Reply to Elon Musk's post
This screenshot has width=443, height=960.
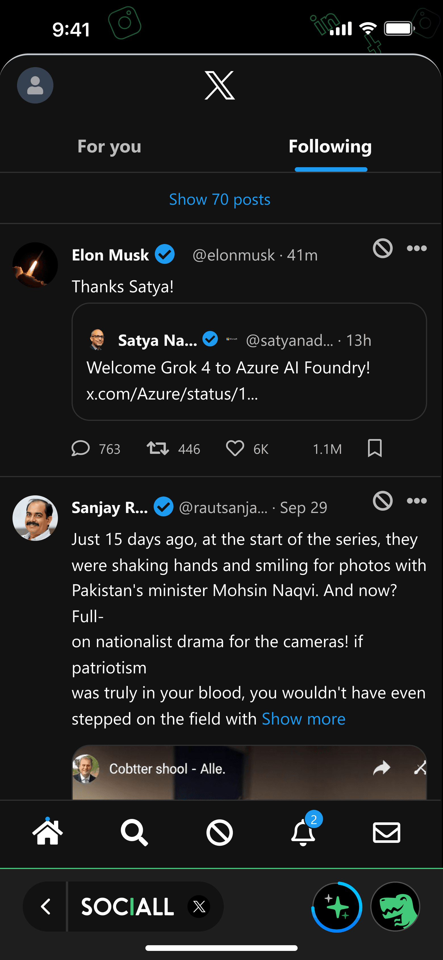point(81,448)
